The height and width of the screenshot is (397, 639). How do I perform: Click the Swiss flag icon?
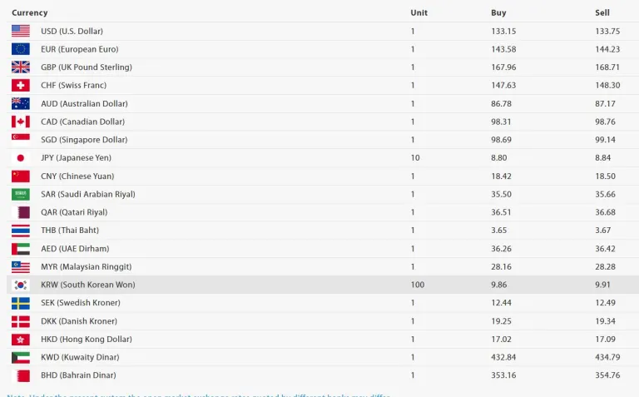[x=21, y=86]
